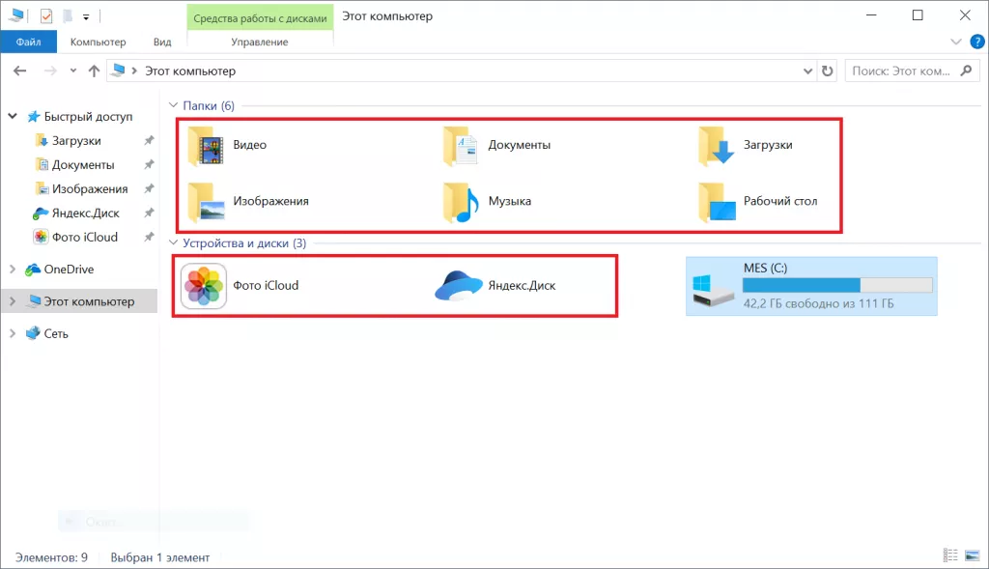Click Средства работы с дисками contextual tab
This screenshot has width=989, height=569.
260,18
